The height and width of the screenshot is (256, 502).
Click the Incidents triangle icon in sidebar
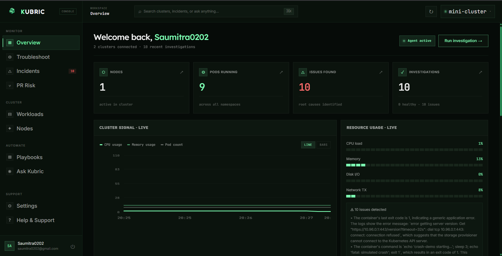tap(10, 71)
